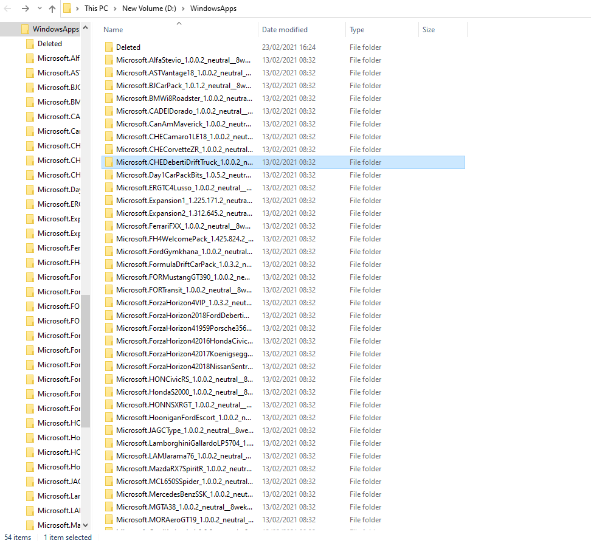
Task: Click Microsoft.LamborghiniGallardoLP5704 folder name
Action: click(185, 443)
